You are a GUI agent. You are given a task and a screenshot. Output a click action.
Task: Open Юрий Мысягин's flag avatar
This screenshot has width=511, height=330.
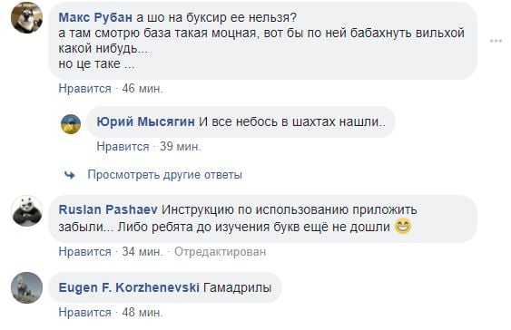point(71,124)
